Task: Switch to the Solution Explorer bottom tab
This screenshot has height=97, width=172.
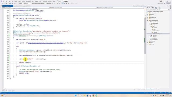Action: click(150, 89)
